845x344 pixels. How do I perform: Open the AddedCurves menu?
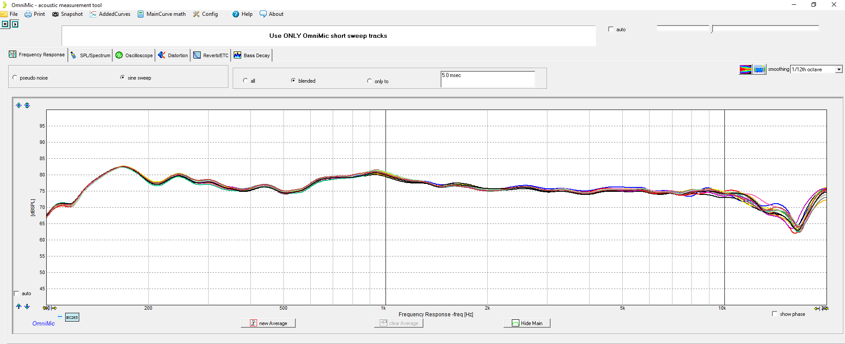110,14
